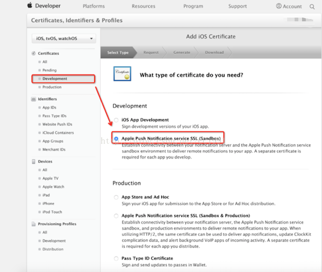
Task: Open the Support menu
Action: (238, 6)
